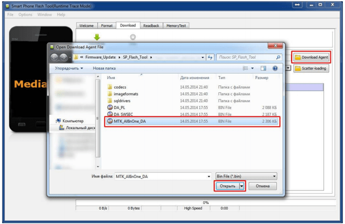Open the Упорядочить dropdown menu

click(x=69, y=68)
